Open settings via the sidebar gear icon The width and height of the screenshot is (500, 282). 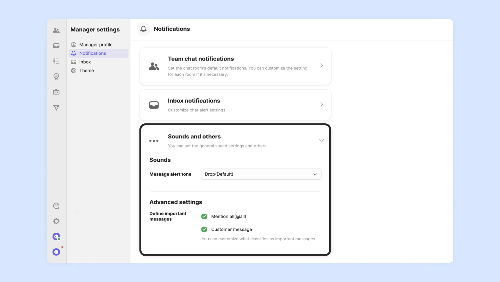point(56,221)
